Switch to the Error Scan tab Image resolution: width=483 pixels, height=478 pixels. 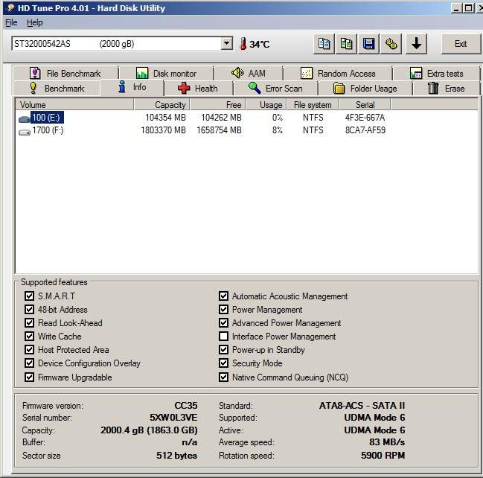pyautogui.click(x=275, y=89)
